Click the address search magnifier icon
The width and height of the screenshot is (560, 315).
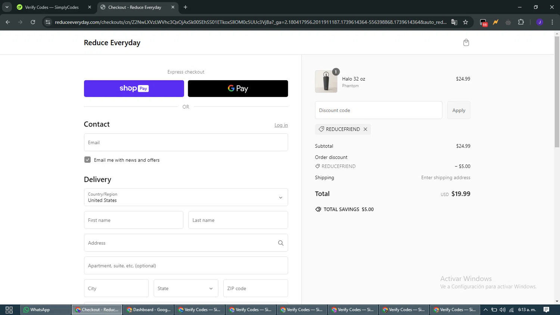281,243
